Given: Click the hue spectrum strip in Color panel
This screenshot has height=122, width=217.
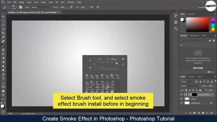Looking at the screenshot, I should 213,25.
